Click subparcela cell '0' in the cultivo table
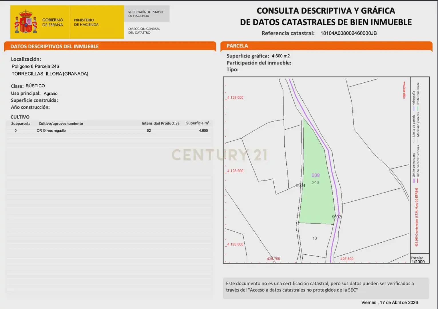This screenshot has height=309, width=438. 15,130
